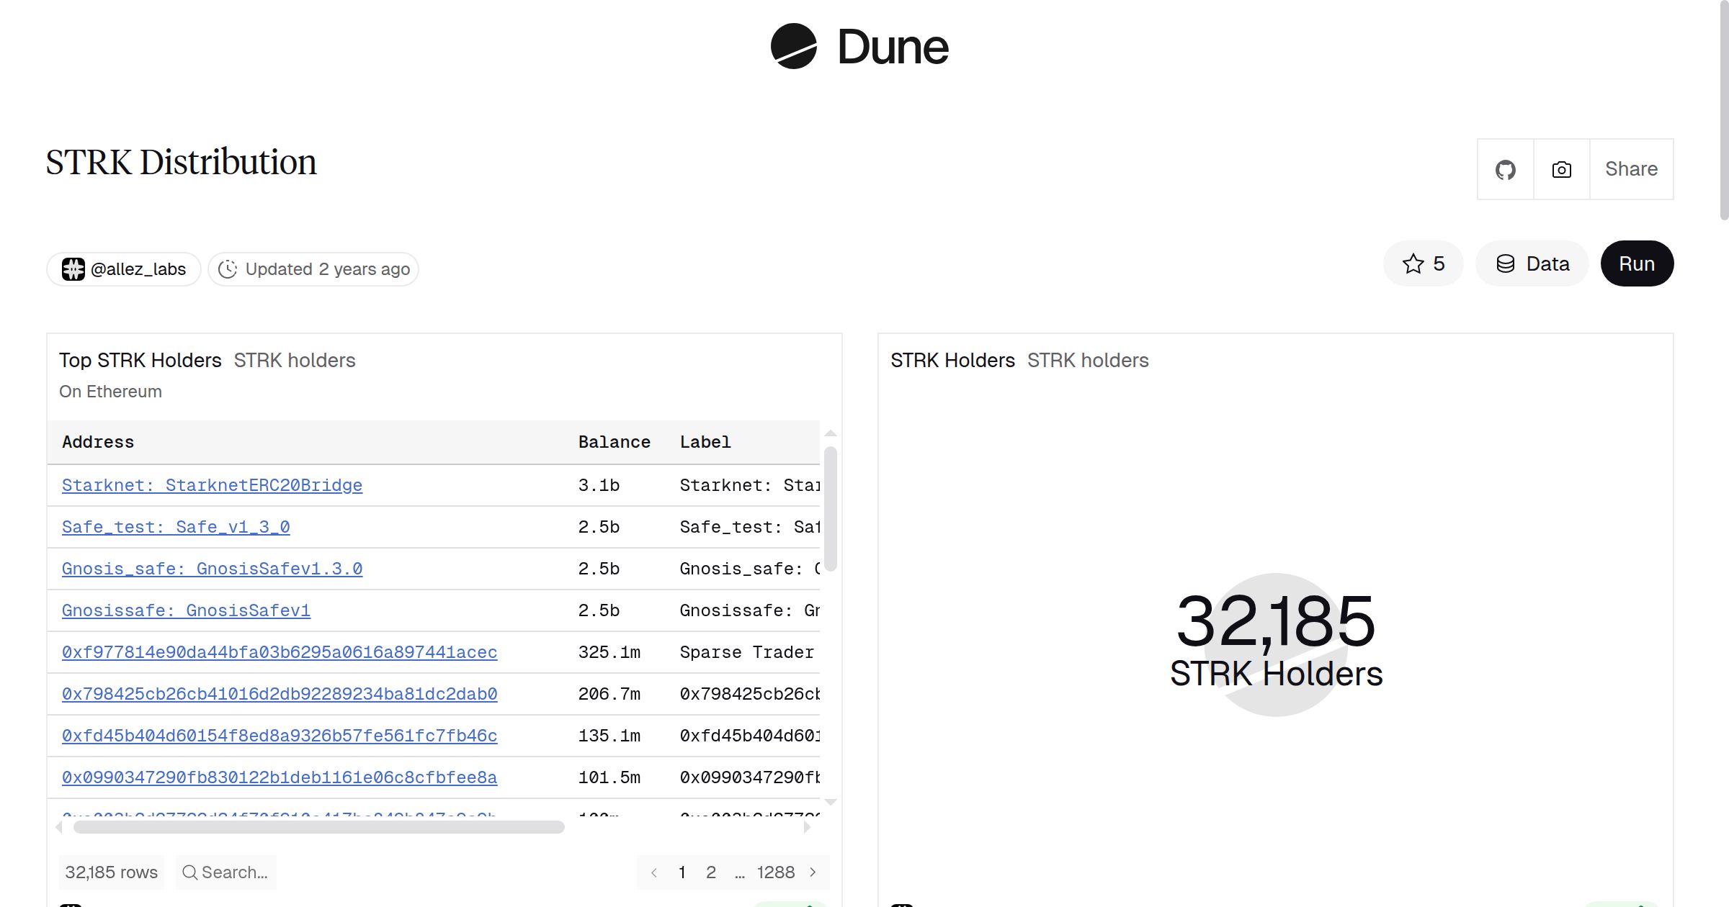Open the Starknet: StarknetERC20Bridge address link

tap(212, 485)
